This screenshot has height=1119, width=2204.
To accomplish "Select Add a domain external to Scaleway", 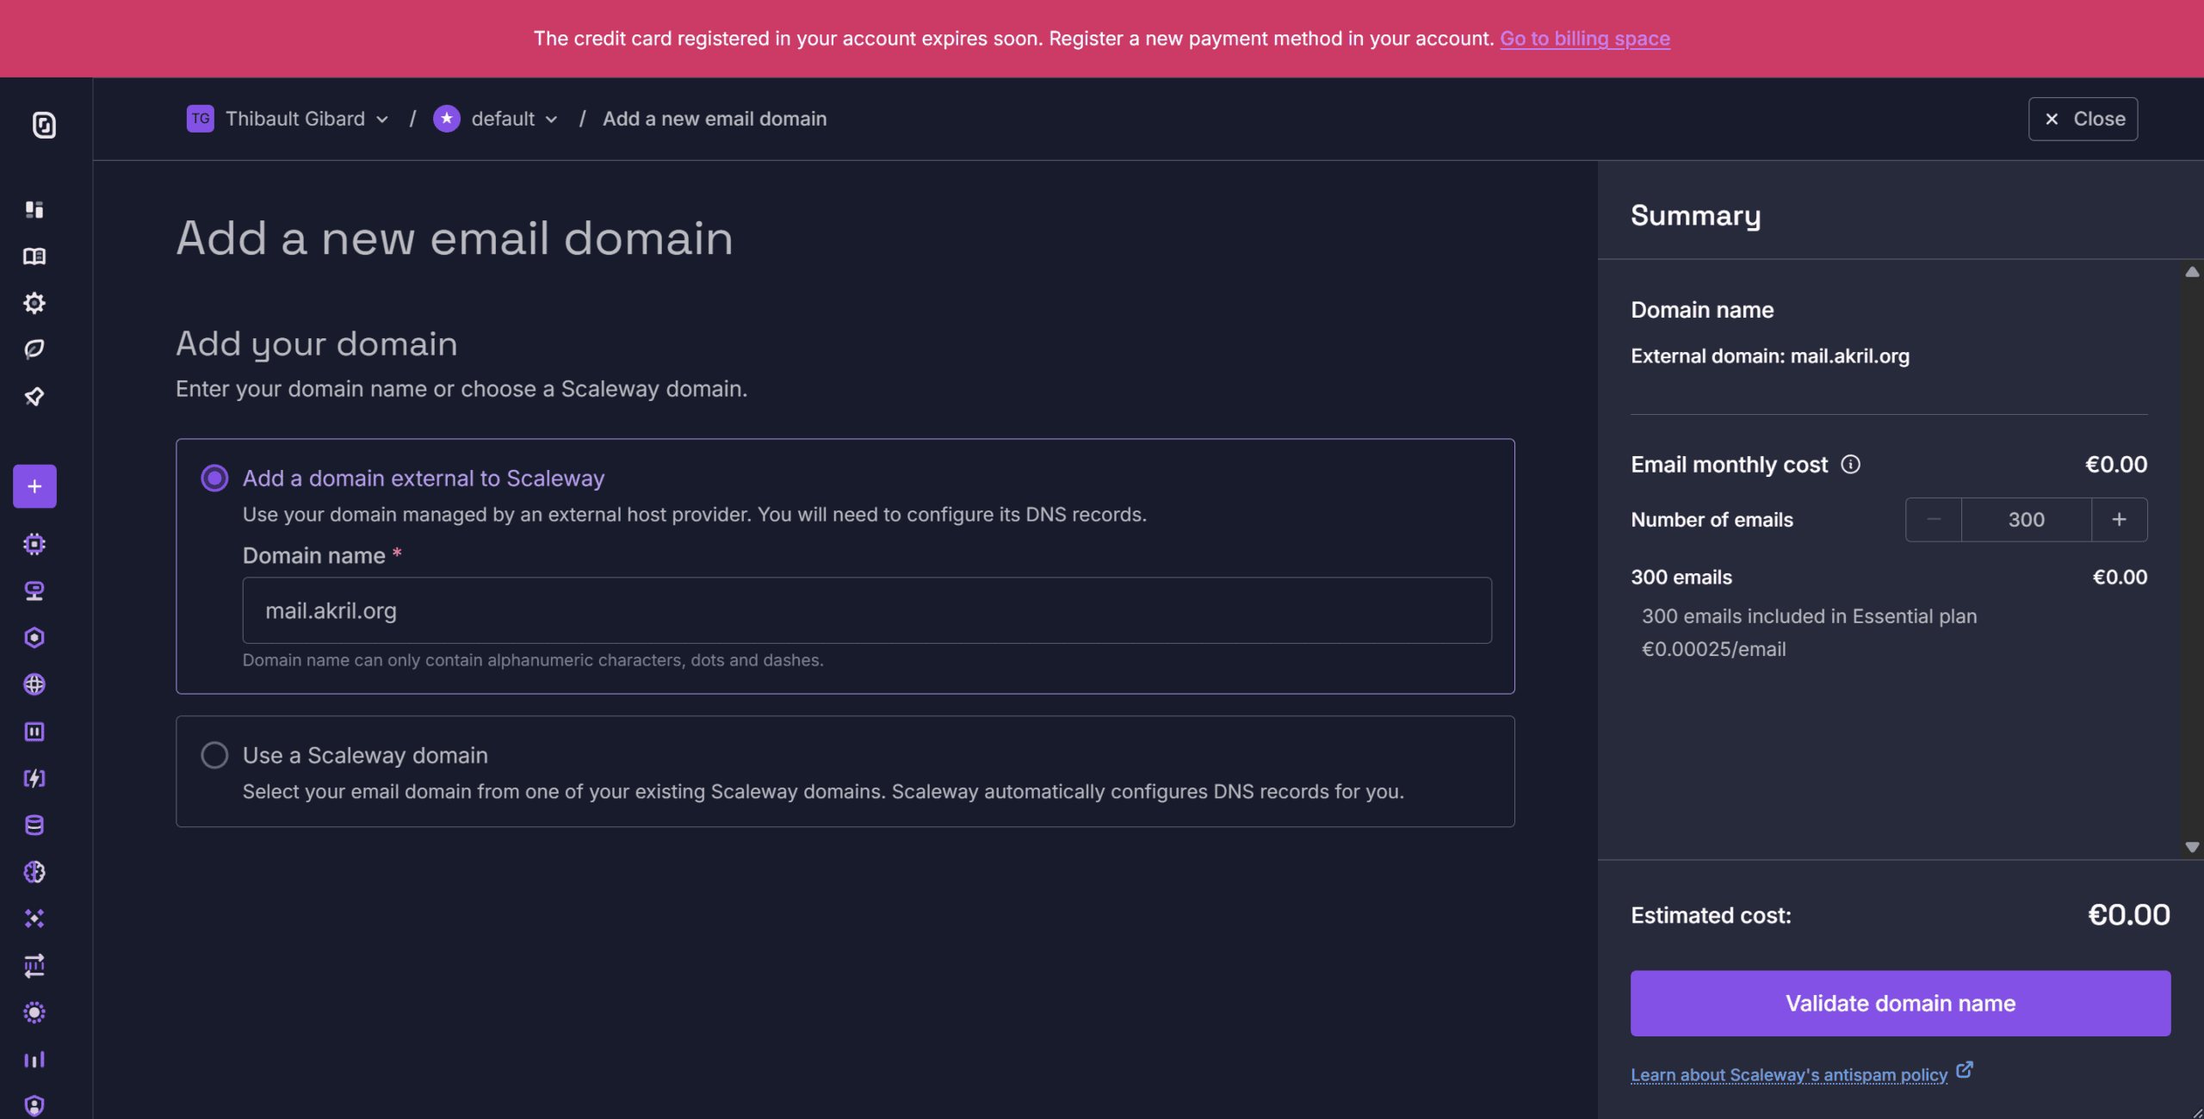I will point(214,478).
